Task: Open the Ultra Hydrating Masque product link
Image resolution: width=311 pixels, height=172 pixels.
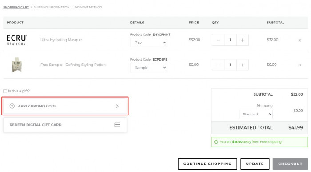Action: coord(61,40)
